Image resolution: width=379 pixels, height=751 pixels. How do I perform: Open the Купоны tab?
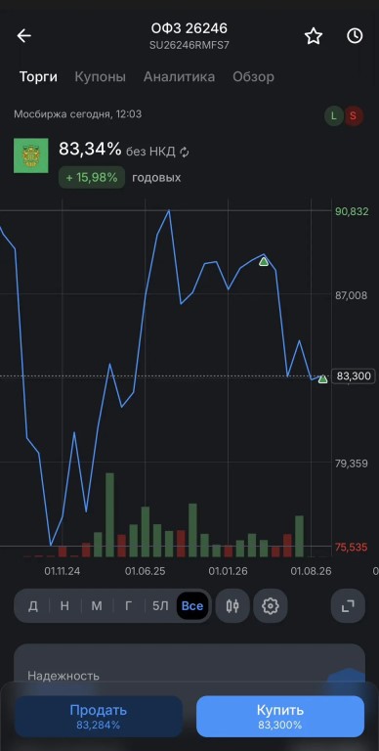tap(100, 76)
